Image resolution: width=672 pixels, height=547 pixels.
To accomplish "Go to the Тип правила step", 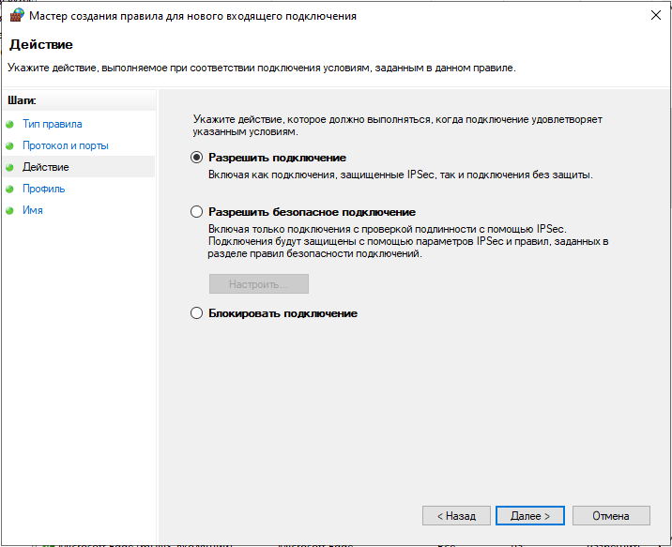I will point(52,124).
